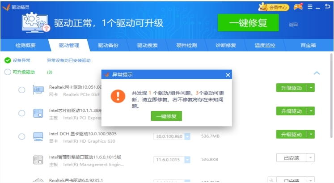This screenshot has width=334, height=183.
Task: Open the 温度监控 tab
Action: [265, 45]
